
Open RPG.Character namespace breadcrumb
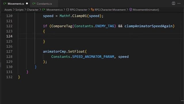tap(78, 10)
